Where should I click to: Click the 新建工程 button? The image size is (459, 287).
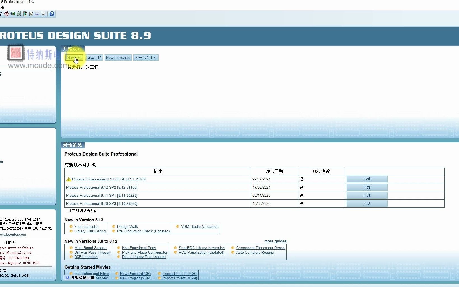(x=94, y=57)
